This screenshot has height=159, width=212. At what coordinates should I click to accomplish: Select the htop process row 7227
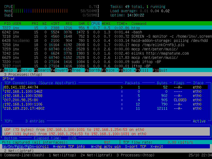tap(106, 28)
